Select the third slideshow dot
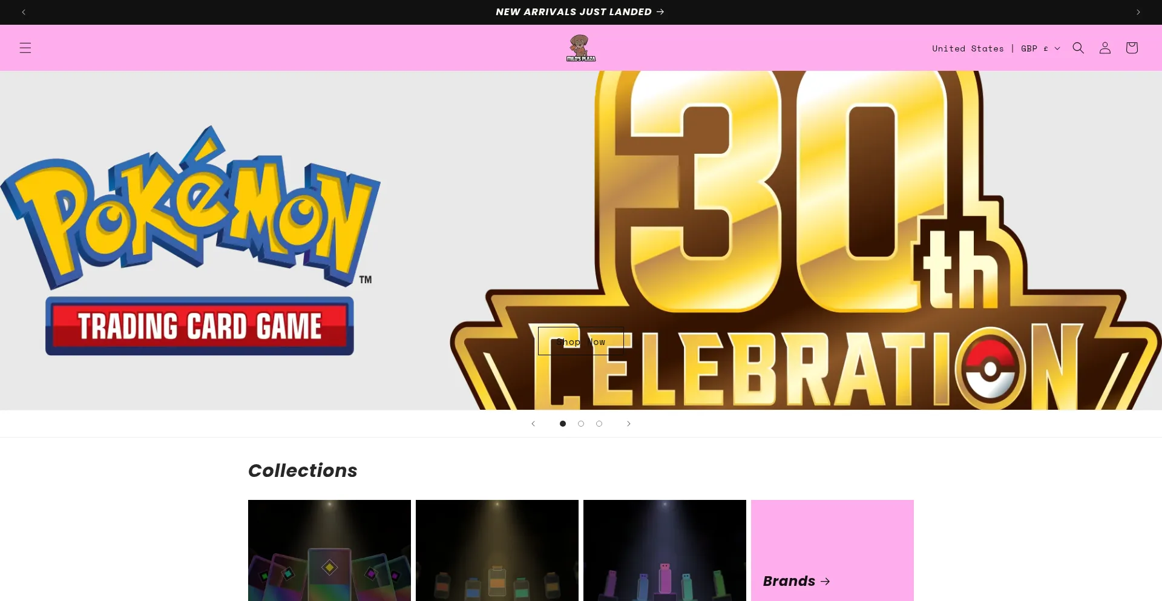 [599, 424]
